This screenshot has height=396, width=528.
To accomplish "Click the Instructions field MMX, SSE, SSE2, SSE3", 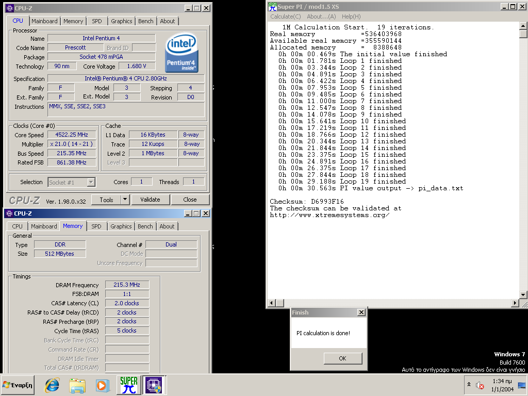I will (x=126, y=109).
